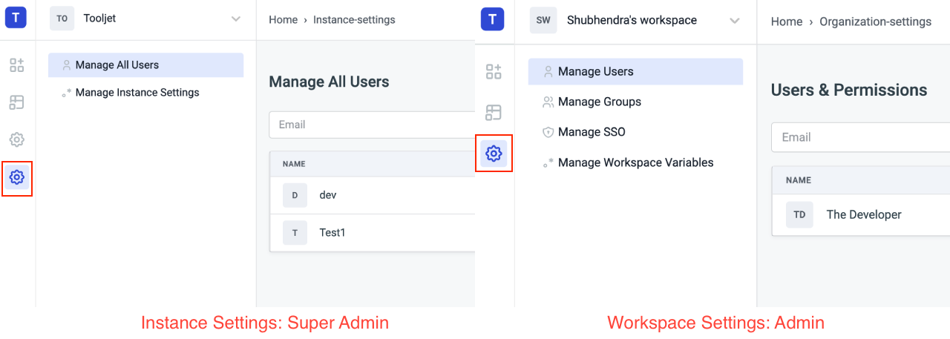
Task: Click the D avatar next to dev
Action: 295,195
